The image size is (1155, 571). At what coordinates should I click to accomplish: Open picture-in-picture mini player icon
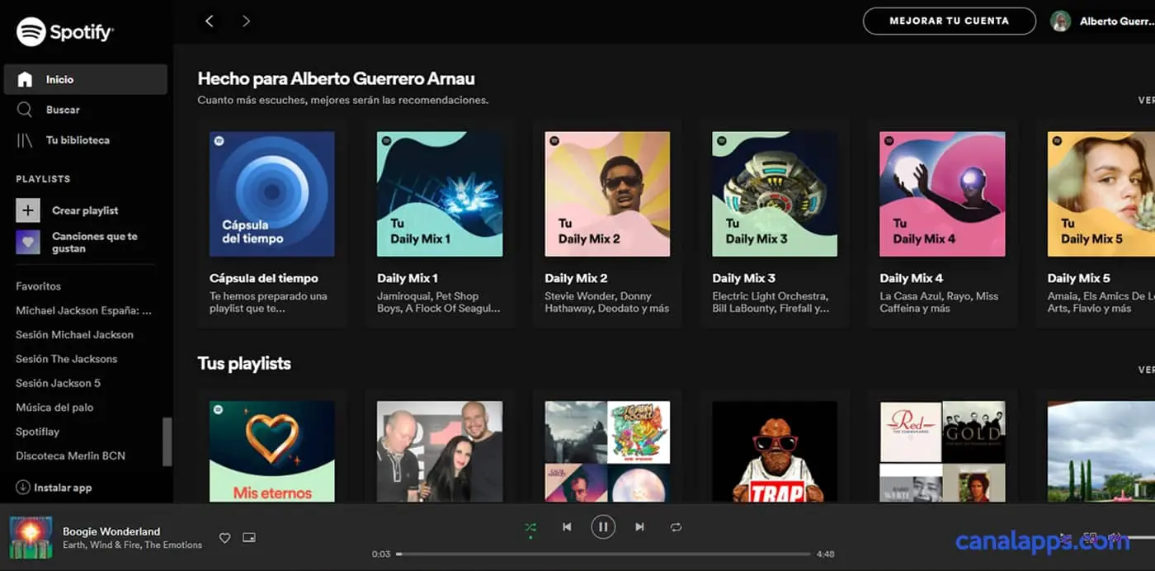[249, 538]
